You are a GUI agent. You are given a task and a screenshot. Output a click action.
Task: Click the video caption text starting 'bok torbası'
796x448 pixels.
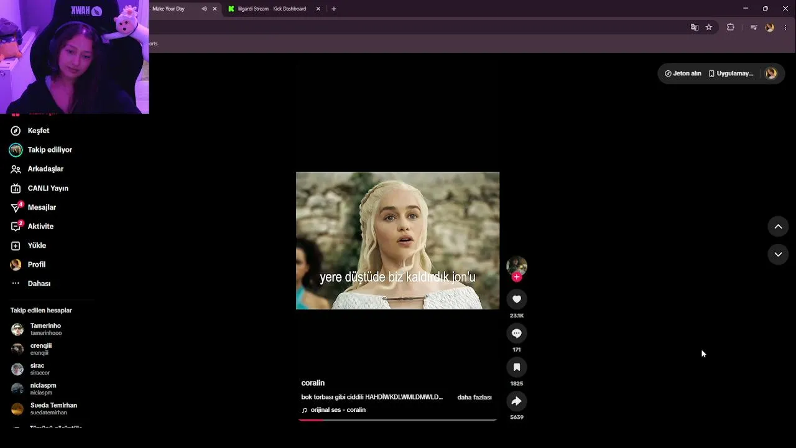[372, 398]
